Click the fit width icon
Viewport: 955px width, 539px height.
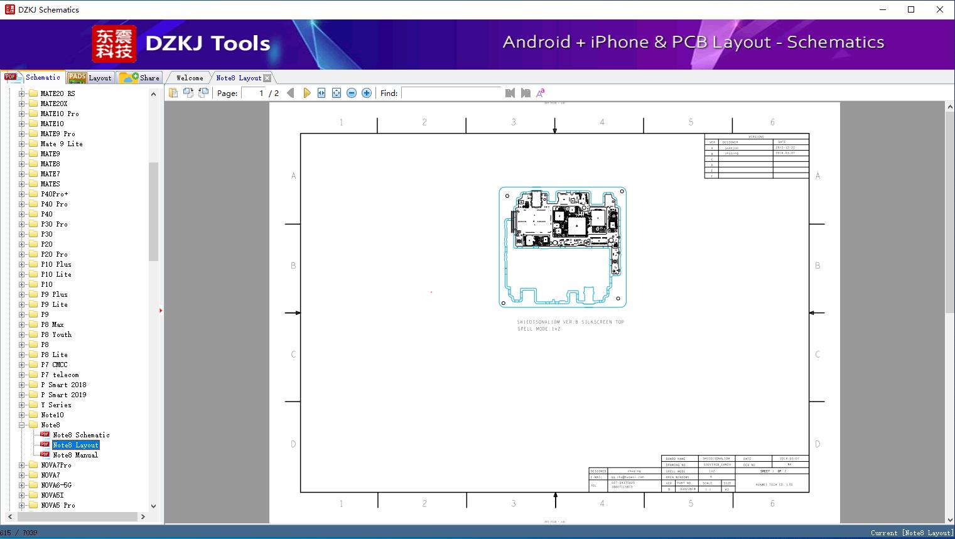[x=321, y=93]
